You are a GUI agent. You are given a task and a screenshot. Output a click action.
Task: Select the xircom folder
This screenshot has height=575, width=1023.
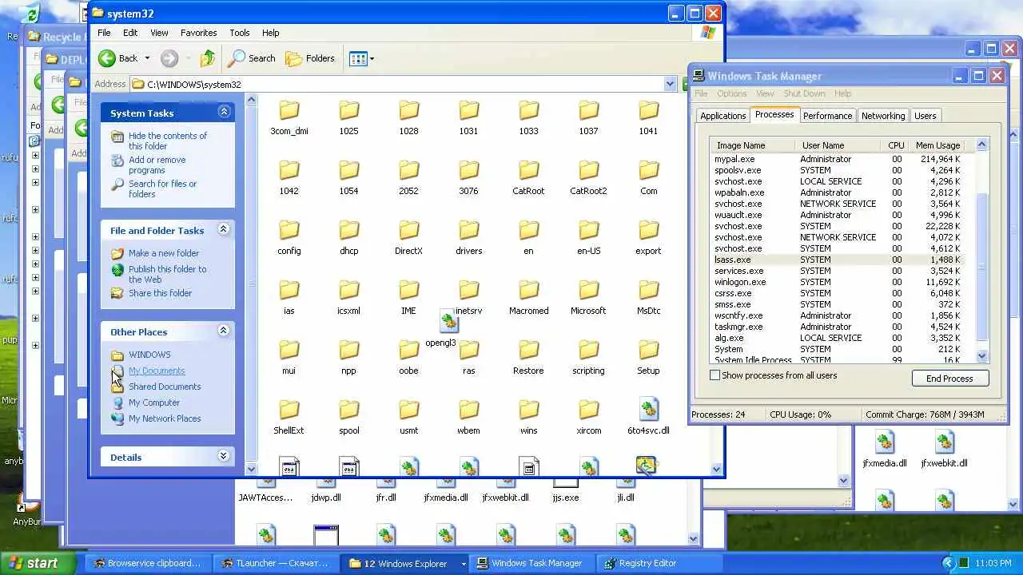[x=588, y=417]
